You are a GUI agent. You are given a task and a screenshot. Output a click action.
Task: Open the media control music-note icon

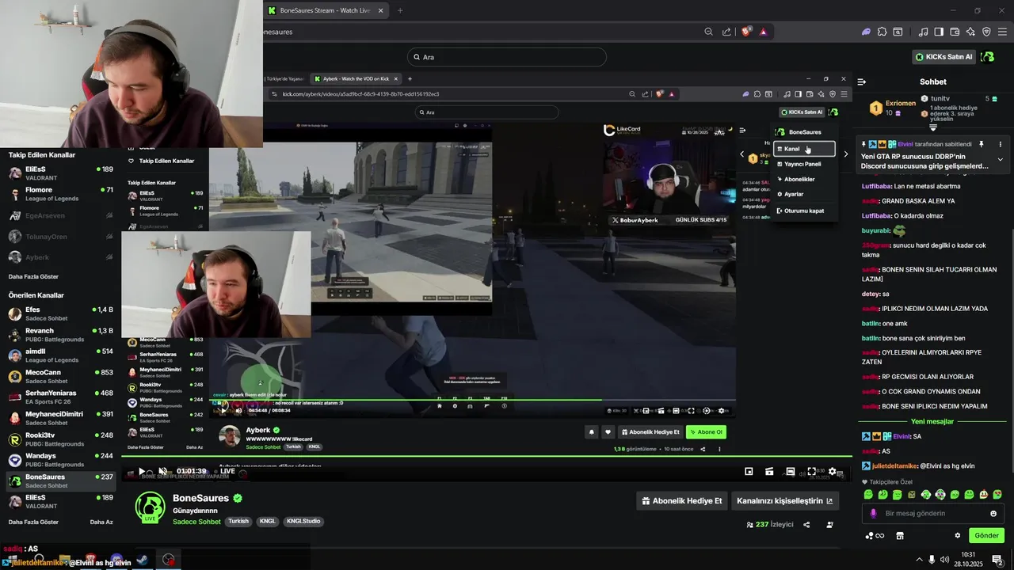923,32
